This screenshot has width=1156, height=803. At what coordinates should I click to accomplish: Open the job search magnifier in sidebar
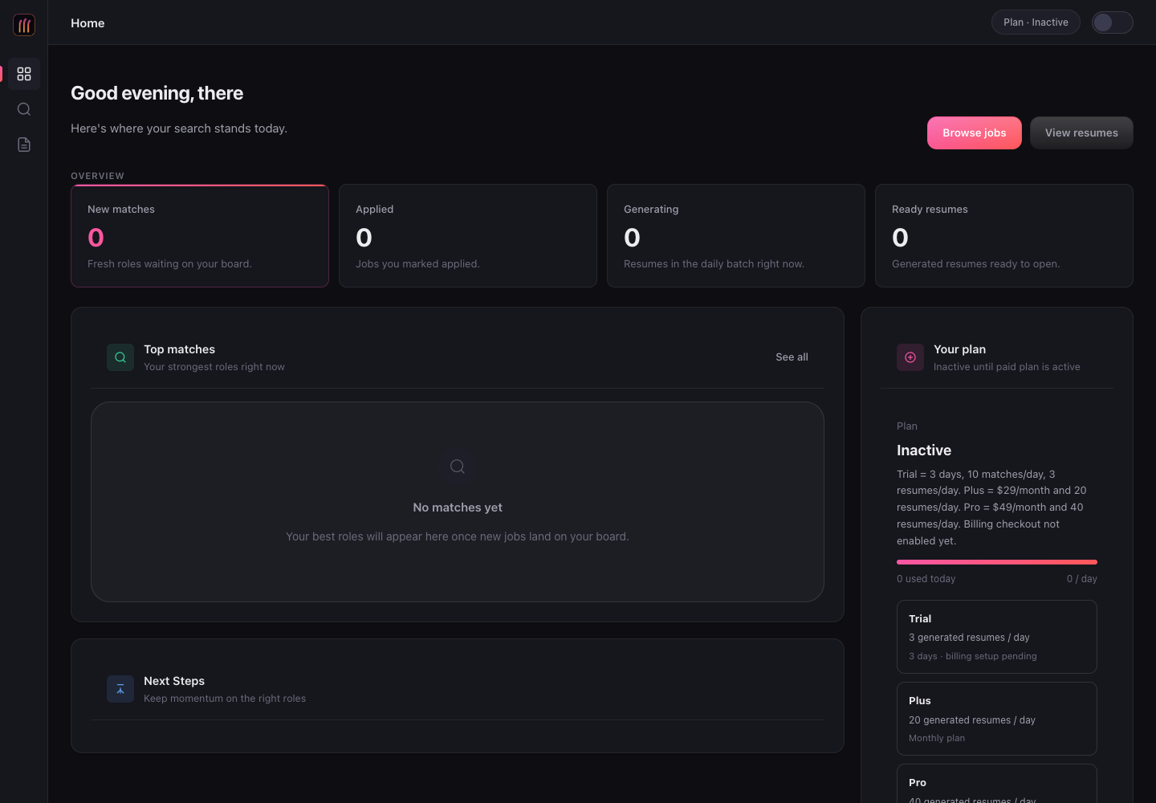tap(24, 109)
